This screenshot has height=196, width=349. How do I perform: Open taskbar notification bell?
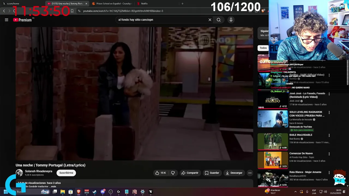(x=344, y=192)
